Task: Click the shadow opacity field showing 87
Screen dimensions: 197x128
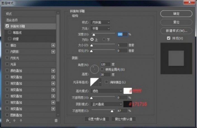Action: click(122, 111)
